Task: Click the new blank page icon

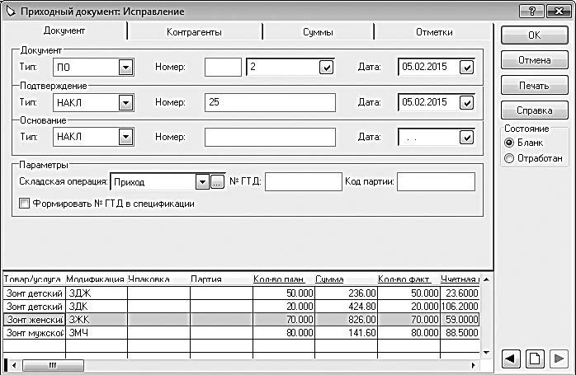Action: point(535,359)
